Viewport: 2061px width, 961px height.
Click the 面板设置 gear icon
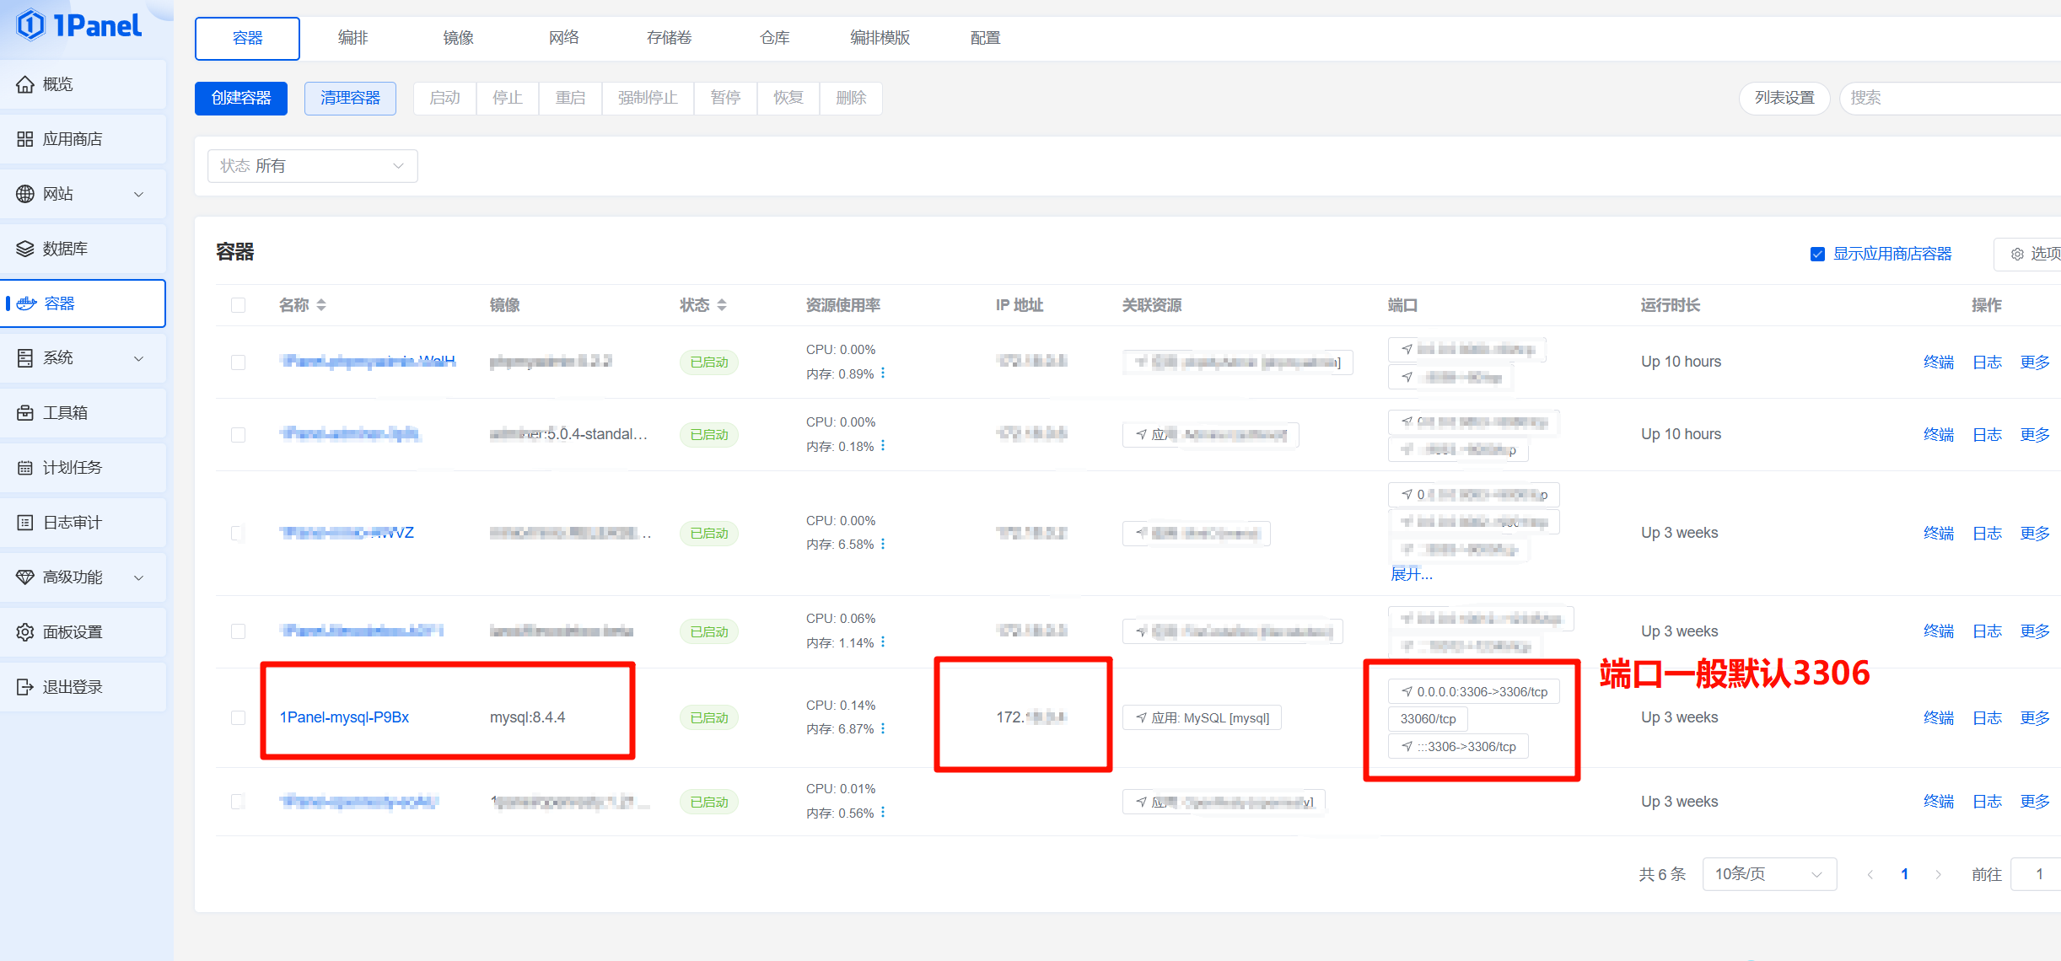tap(25, 632)
